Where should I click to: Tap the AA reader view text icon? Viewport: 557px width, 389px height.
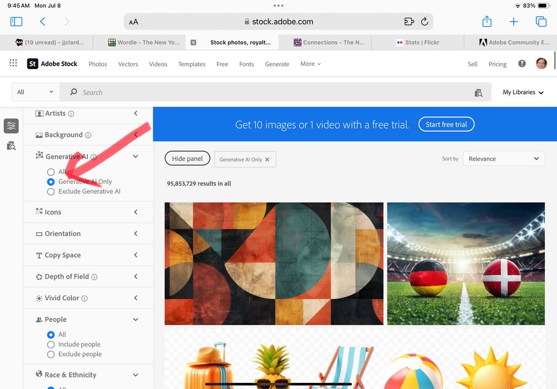134,22
